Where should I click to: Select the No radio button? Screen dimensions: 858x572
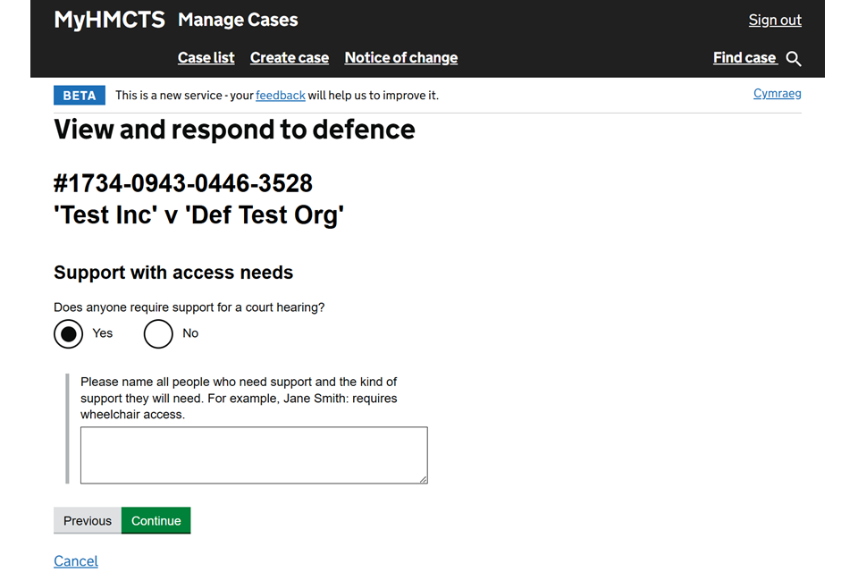(x=158, y=333)
